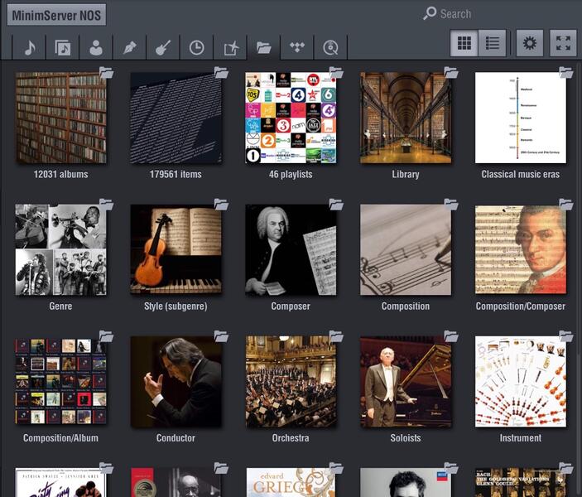Toggle fullscreen mode
This screenshot has width=582, height=497.
point(563,43)
